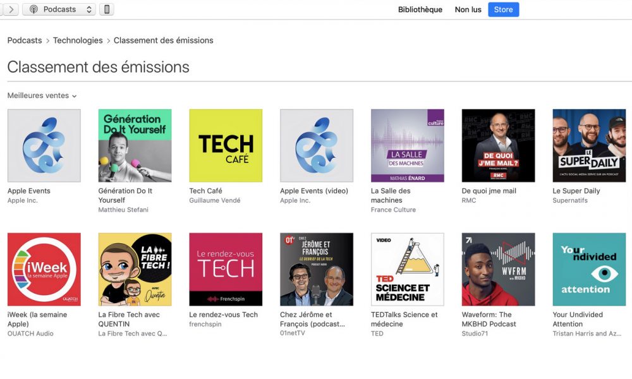This screenshot has width=632, height=379.
Task: Click iWeek (la semaine Apple) title
Action: tap(37, 319)
